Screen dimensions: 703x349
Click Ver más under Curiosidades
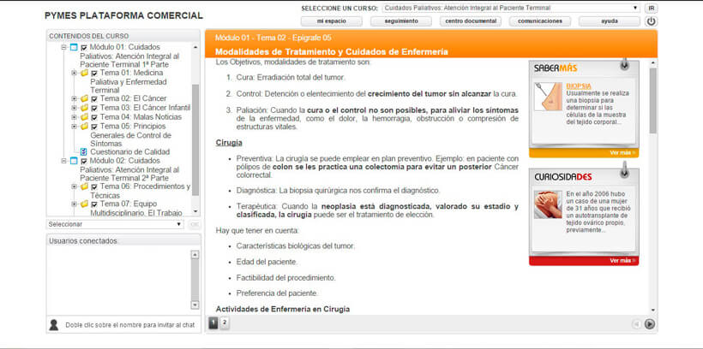[x=622, y=261]
